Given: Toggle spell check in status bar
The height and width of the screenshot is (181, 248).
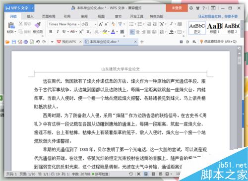Looking at the screenshot, I should tap(100, 174).
